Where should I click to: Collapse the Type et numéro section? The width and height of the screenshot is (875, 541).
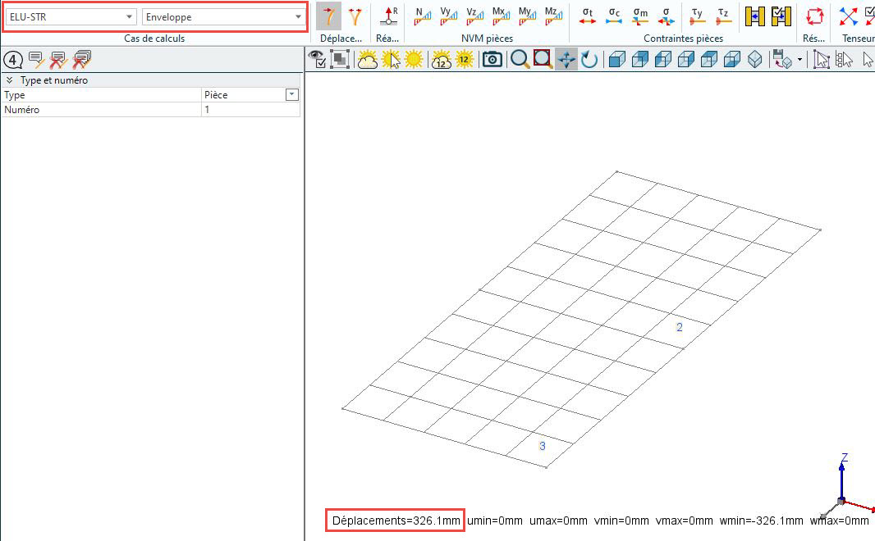tap(9, 80)
